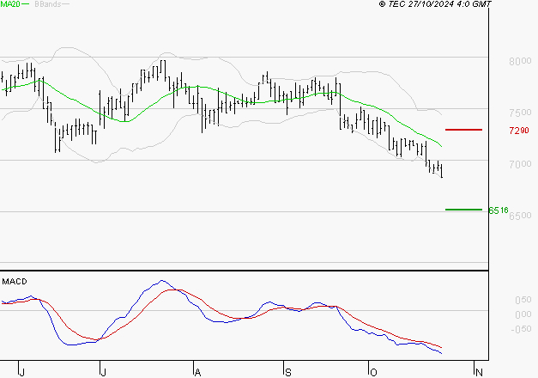Screen dimensions: 538x378
Task: Click the first J month marker
Action: pyautogui.click(x=21, y=372)
